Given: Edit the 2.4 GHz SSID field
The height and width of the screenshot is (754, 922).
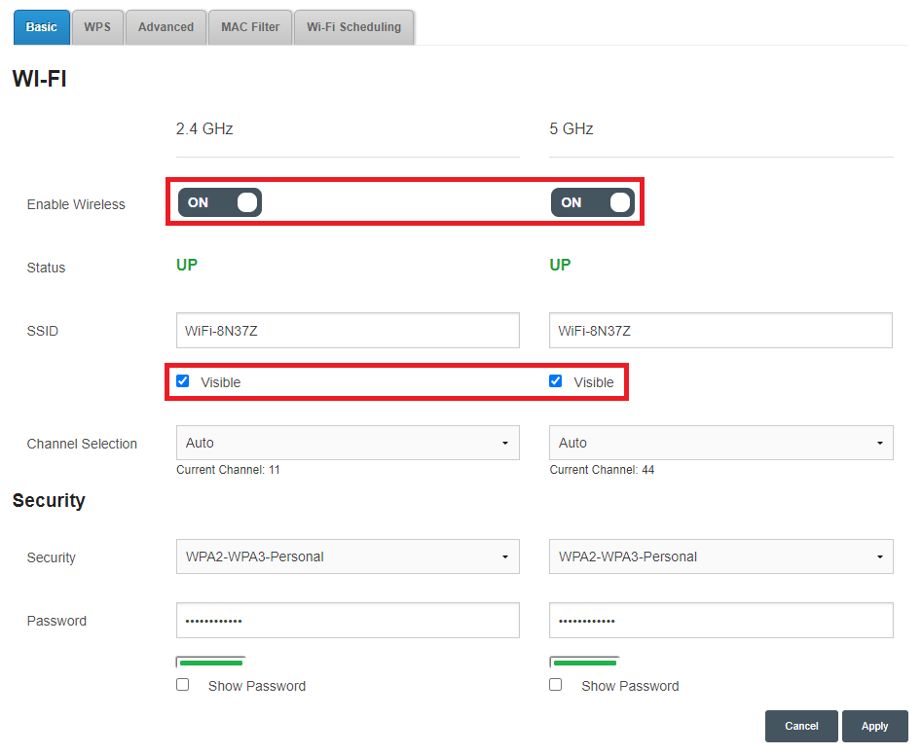Looking at the screenshot, I should (348, 330).
